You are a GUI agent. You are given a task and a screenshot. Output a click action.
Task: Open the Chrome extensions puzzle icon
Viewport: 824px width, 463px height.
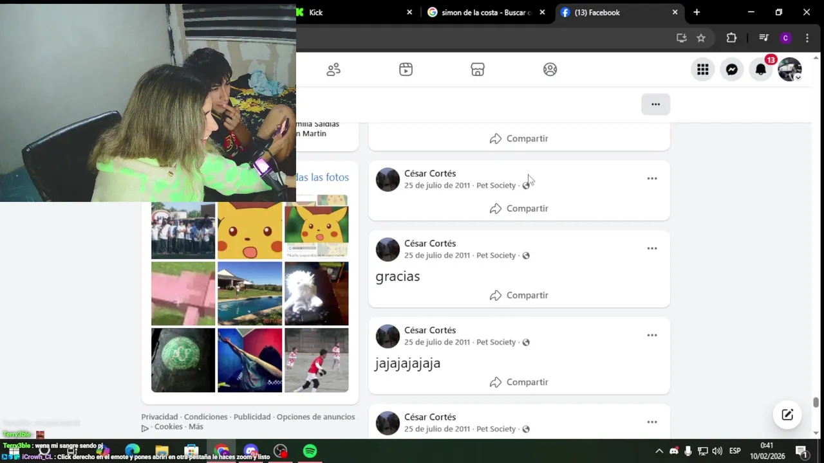731,38
